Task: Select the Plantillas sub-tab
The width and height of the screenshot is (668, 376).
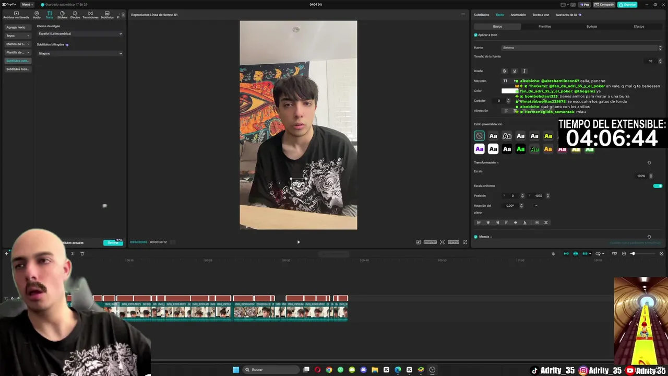Action: (x=544, y=26)
